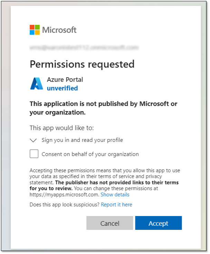Viewport: 210px width, 254px height.
Task: Tick the organization consent checkbox
Action: 34,154
